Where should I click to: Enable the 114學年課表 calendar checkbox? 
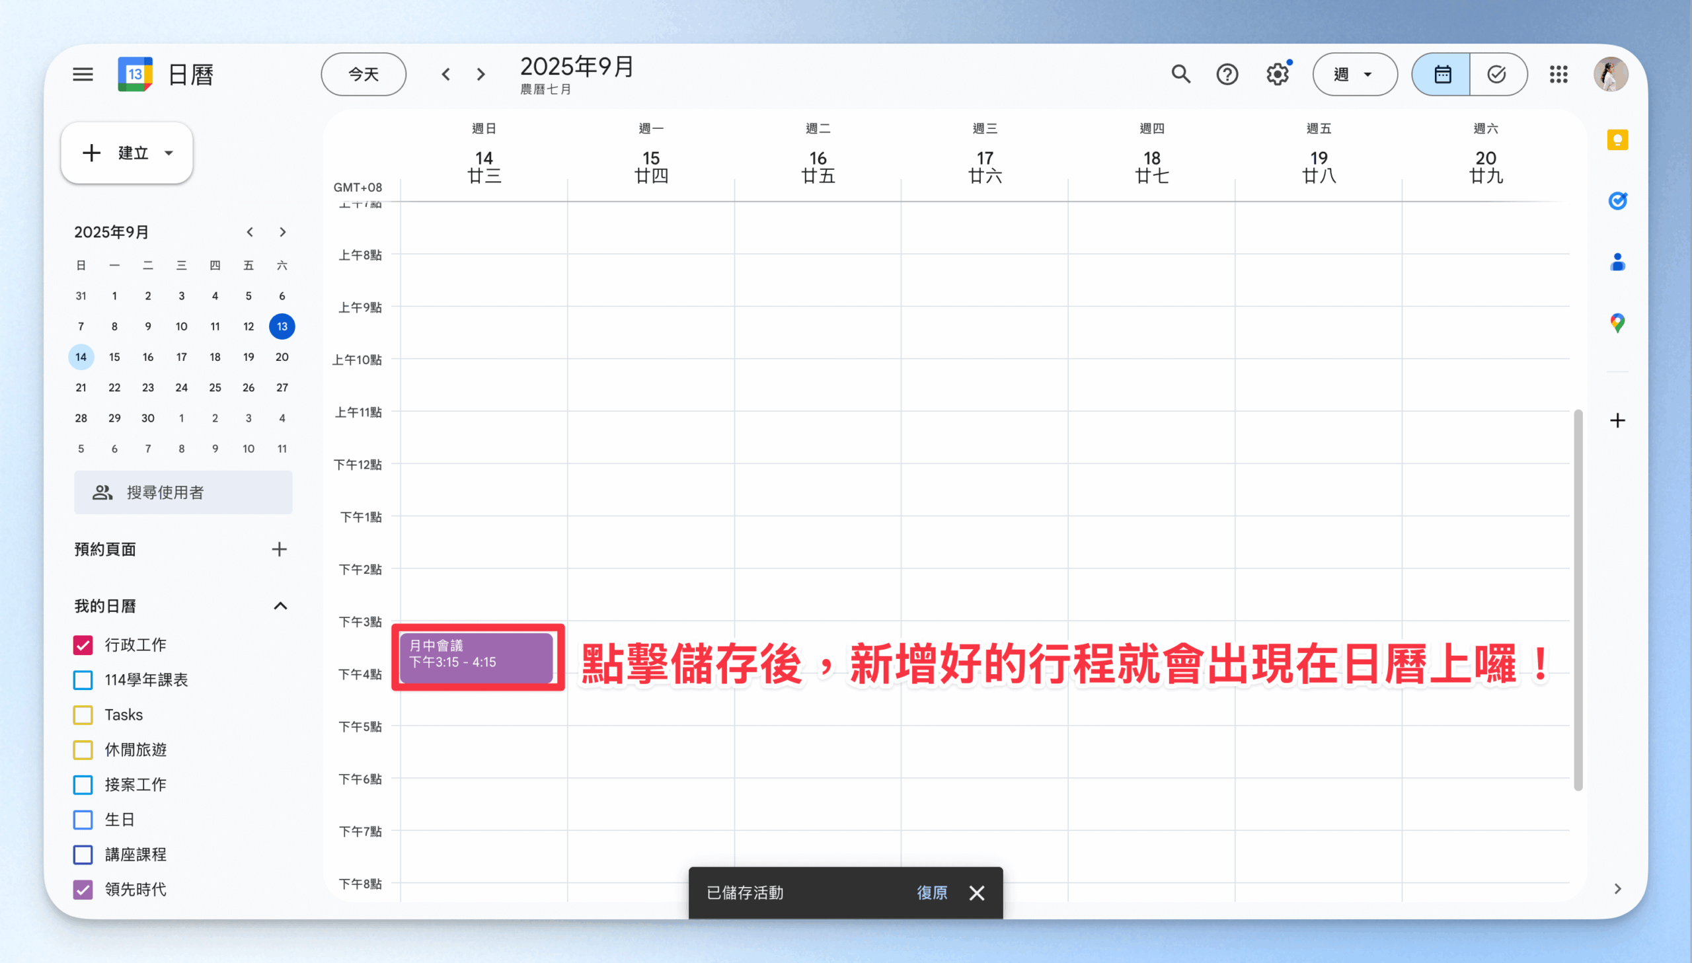[x=83, y=680]
